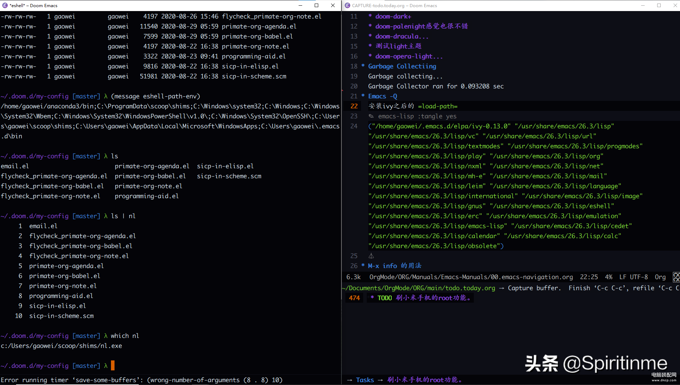This screenshot has width=680, height=385.
Task: Click the '/usr/share/emacs/26.3/lisp/obsolete' path string
Action: pos(434,246)
